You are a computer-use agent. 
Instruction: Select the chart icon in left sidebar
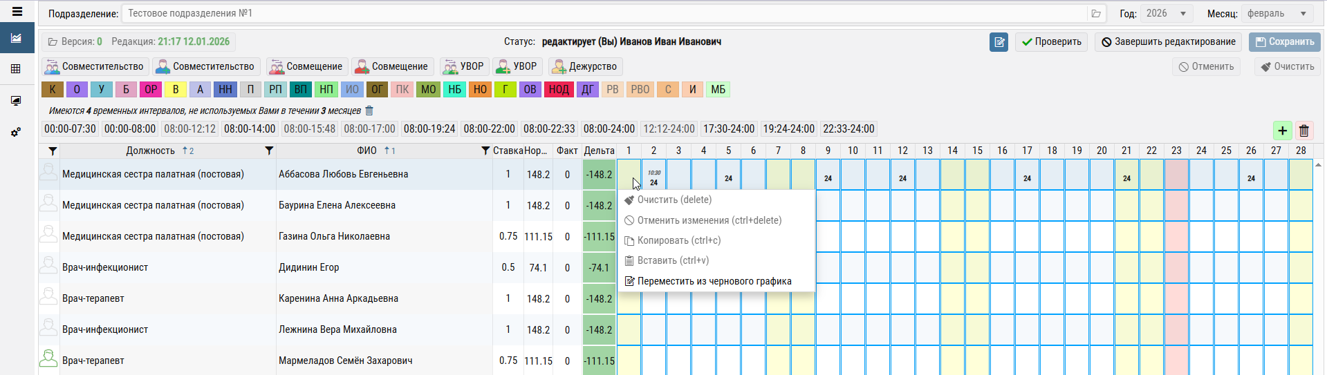[x=17, y=38]
